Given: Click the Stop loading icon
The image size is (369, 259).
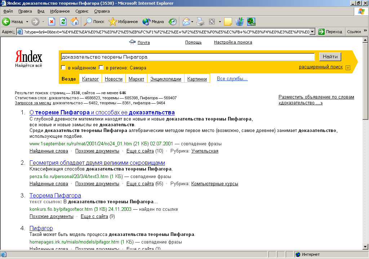Looking at the screenshot, I should (52, 22).
